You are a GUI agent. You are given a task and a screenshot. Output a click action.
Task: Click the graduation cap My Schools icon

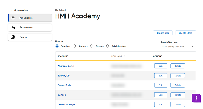click(x=13, y=18)
